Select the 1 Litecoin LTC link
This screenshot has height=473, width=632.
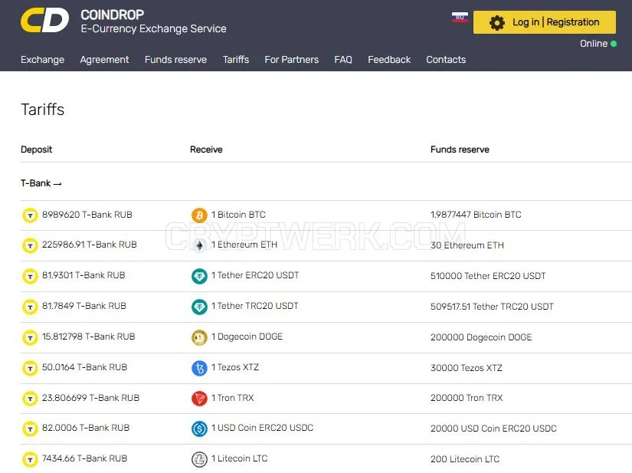click(x=240, y=458)
